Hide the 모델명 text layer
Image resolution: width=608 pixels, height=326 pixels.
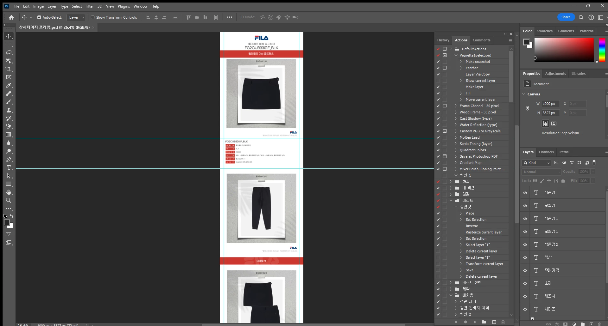(525, 206)
